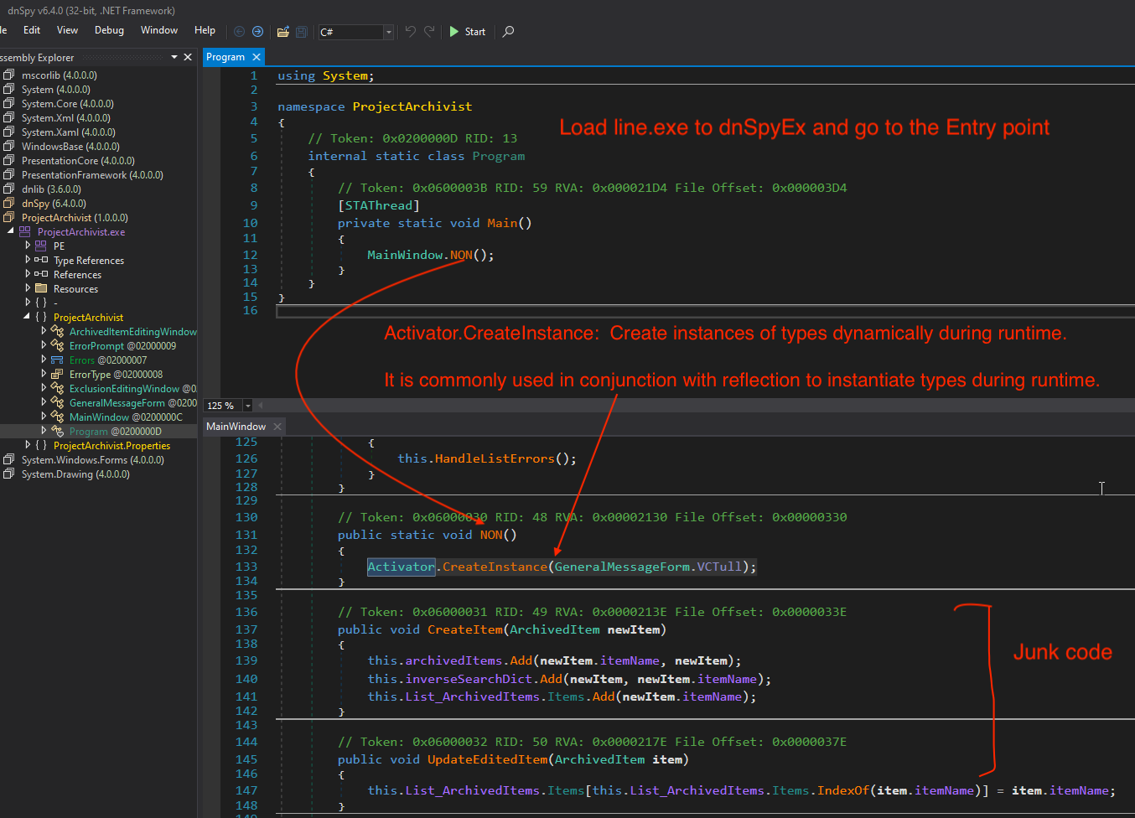Image resolution: width=1135 pixels, height=818 pixels.
Task: Click the HandleListErrors method call
Action: [x=495, y=458]
